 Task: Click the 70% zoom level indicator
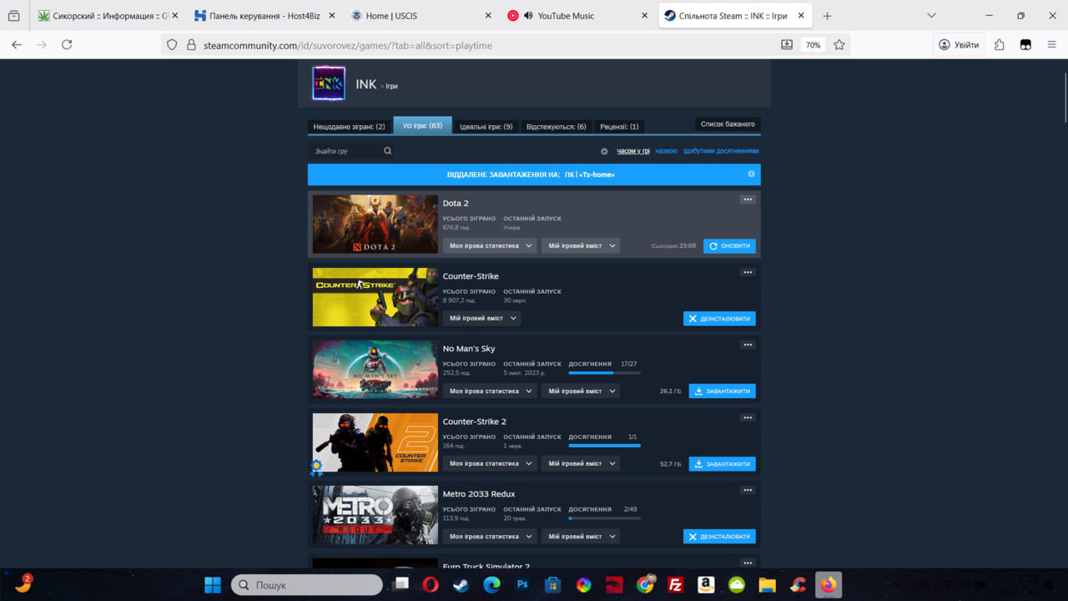tap(813, 45)
